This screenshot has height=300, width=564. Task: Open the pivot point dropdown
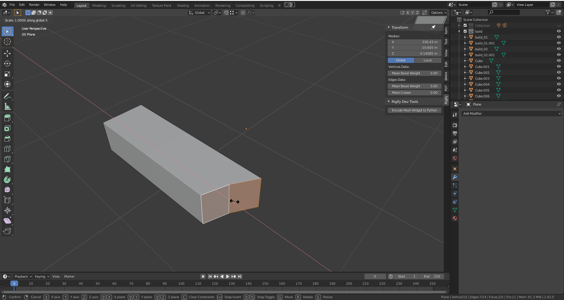click(x=217, y=13)
